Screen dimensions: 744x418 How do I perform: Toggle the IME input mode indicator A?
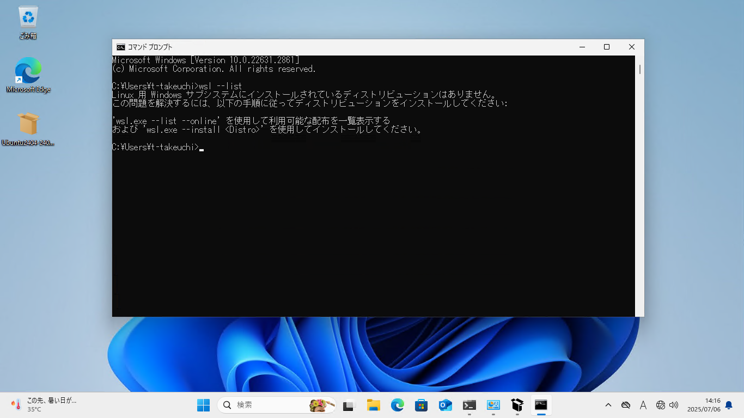tap(643, 405)
